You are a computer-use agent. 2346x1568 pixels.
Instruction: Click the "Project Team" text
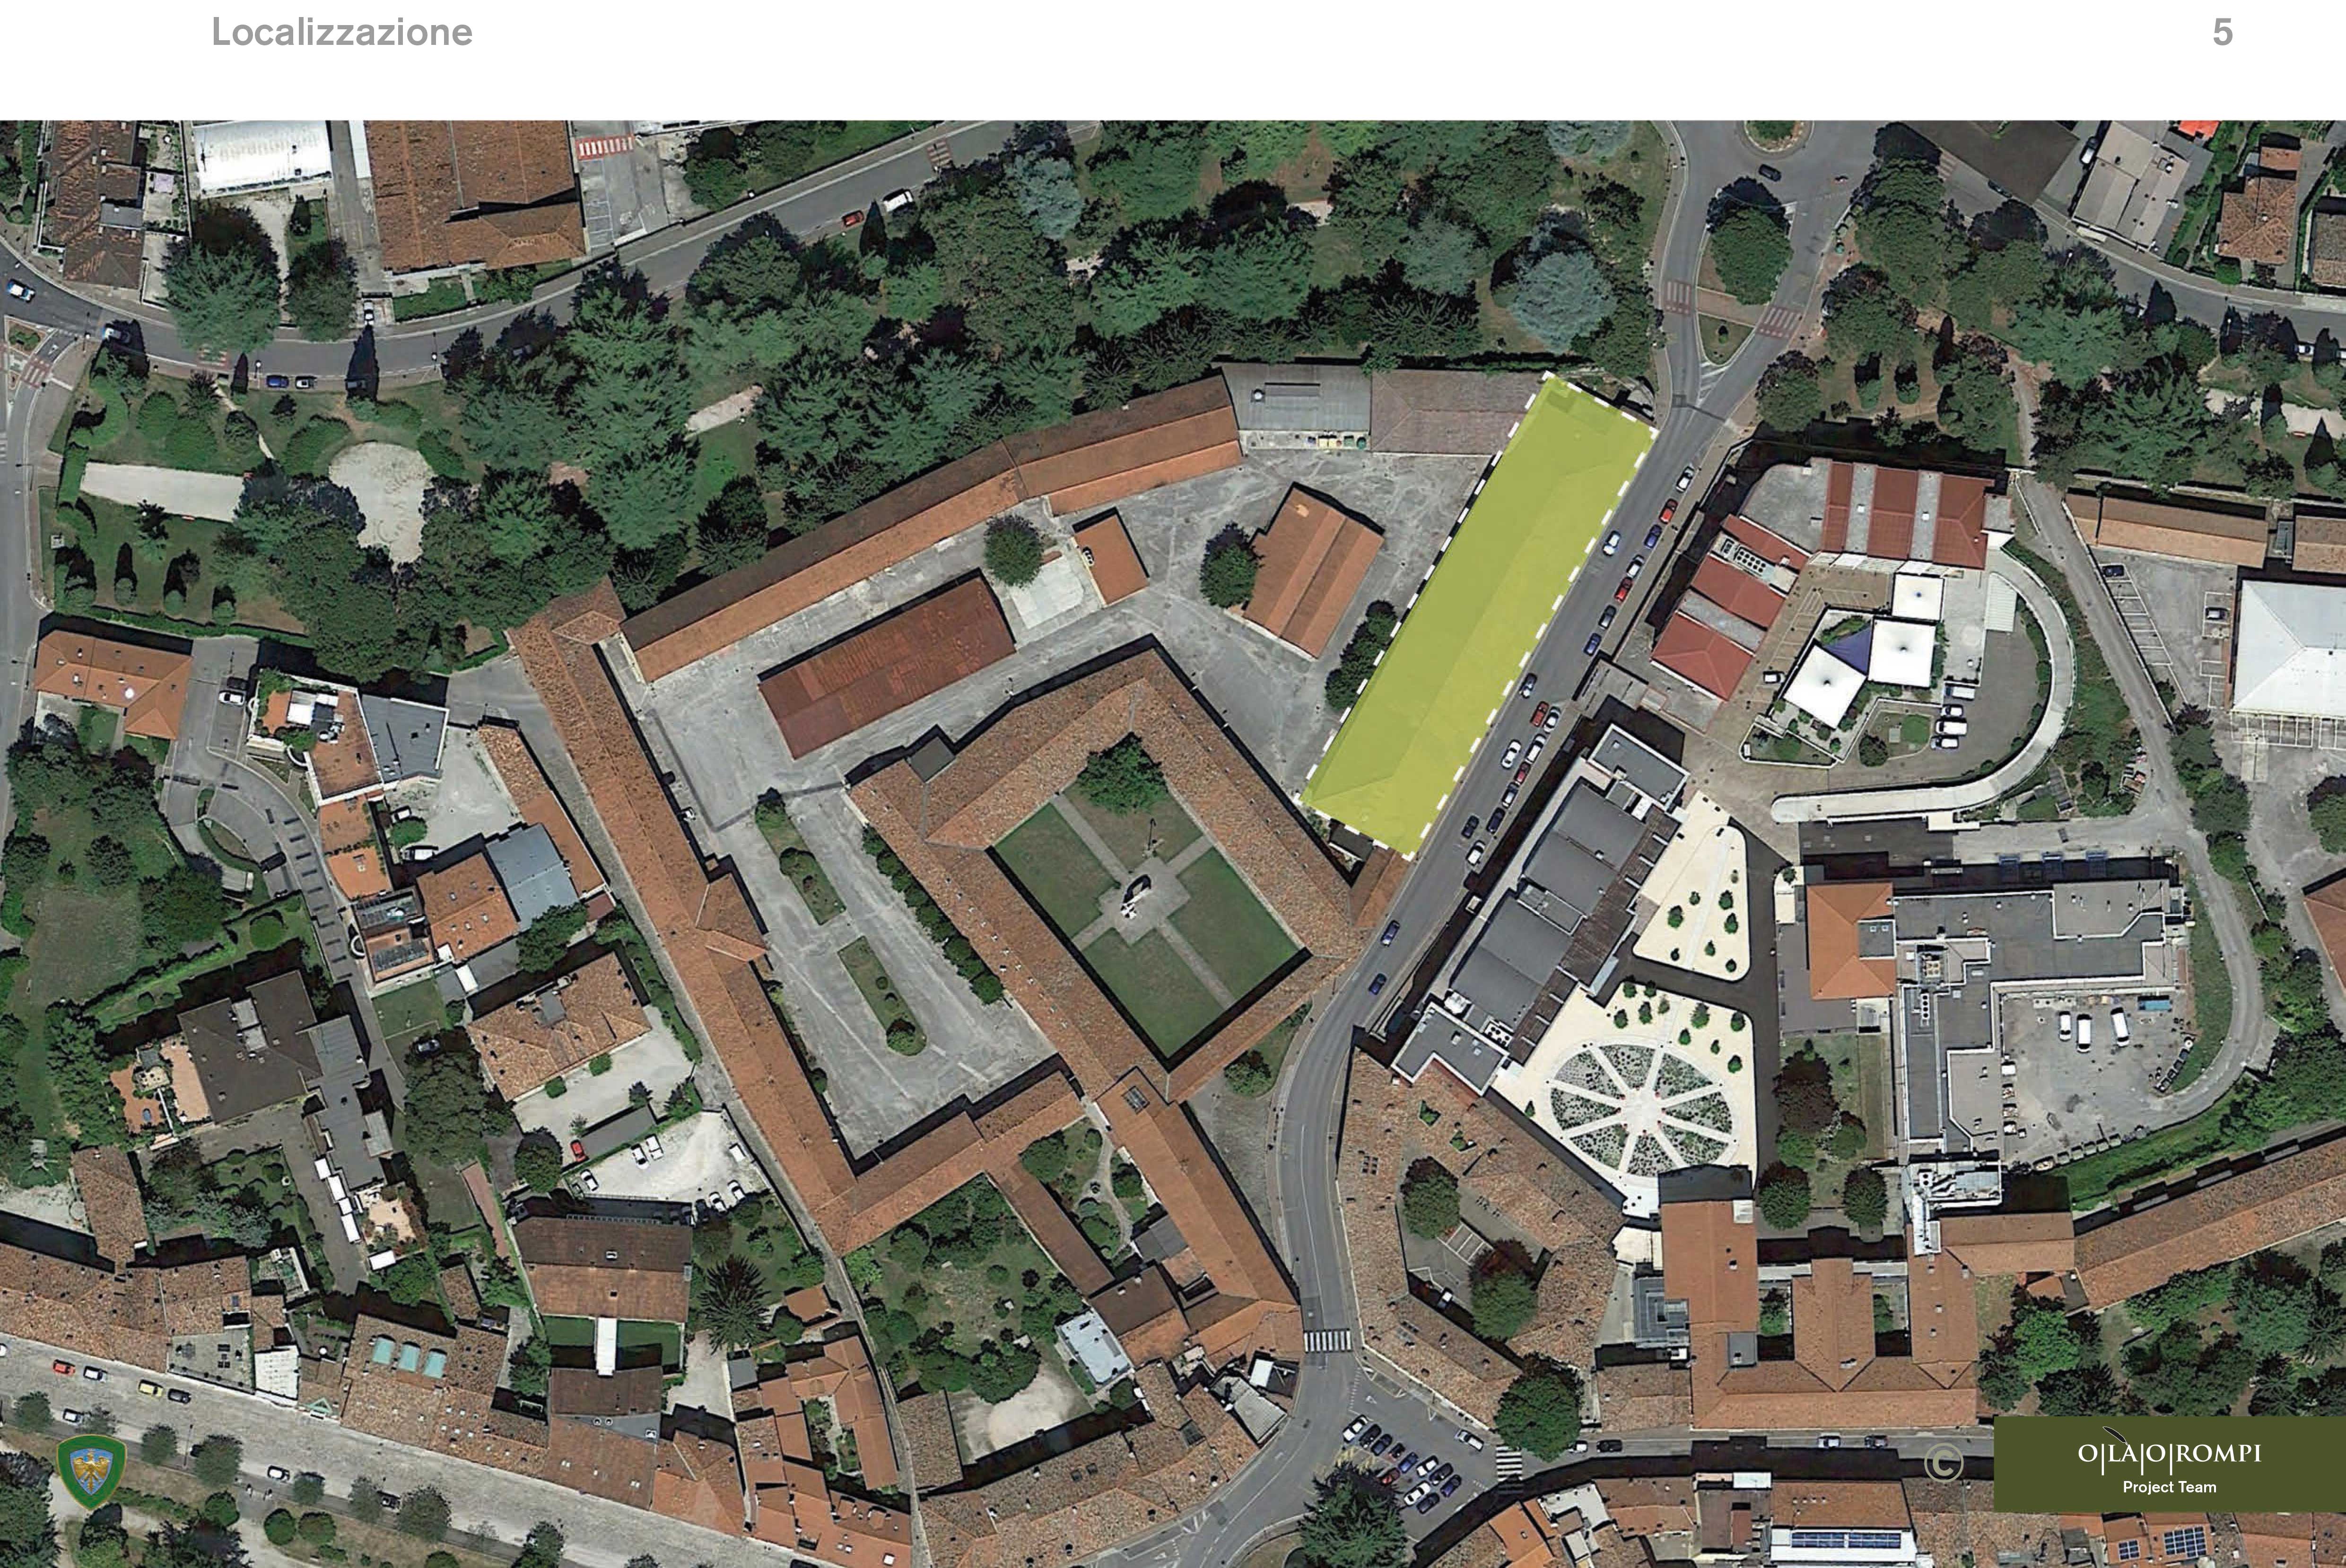coord(2169,1487)
